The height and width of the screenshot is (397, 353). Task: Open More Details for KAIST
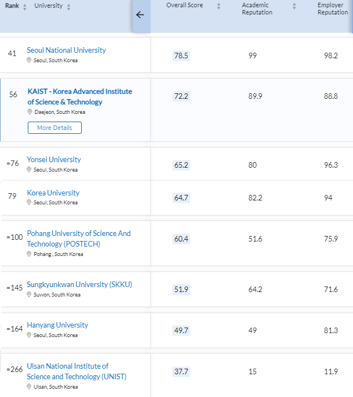[54, 128]
